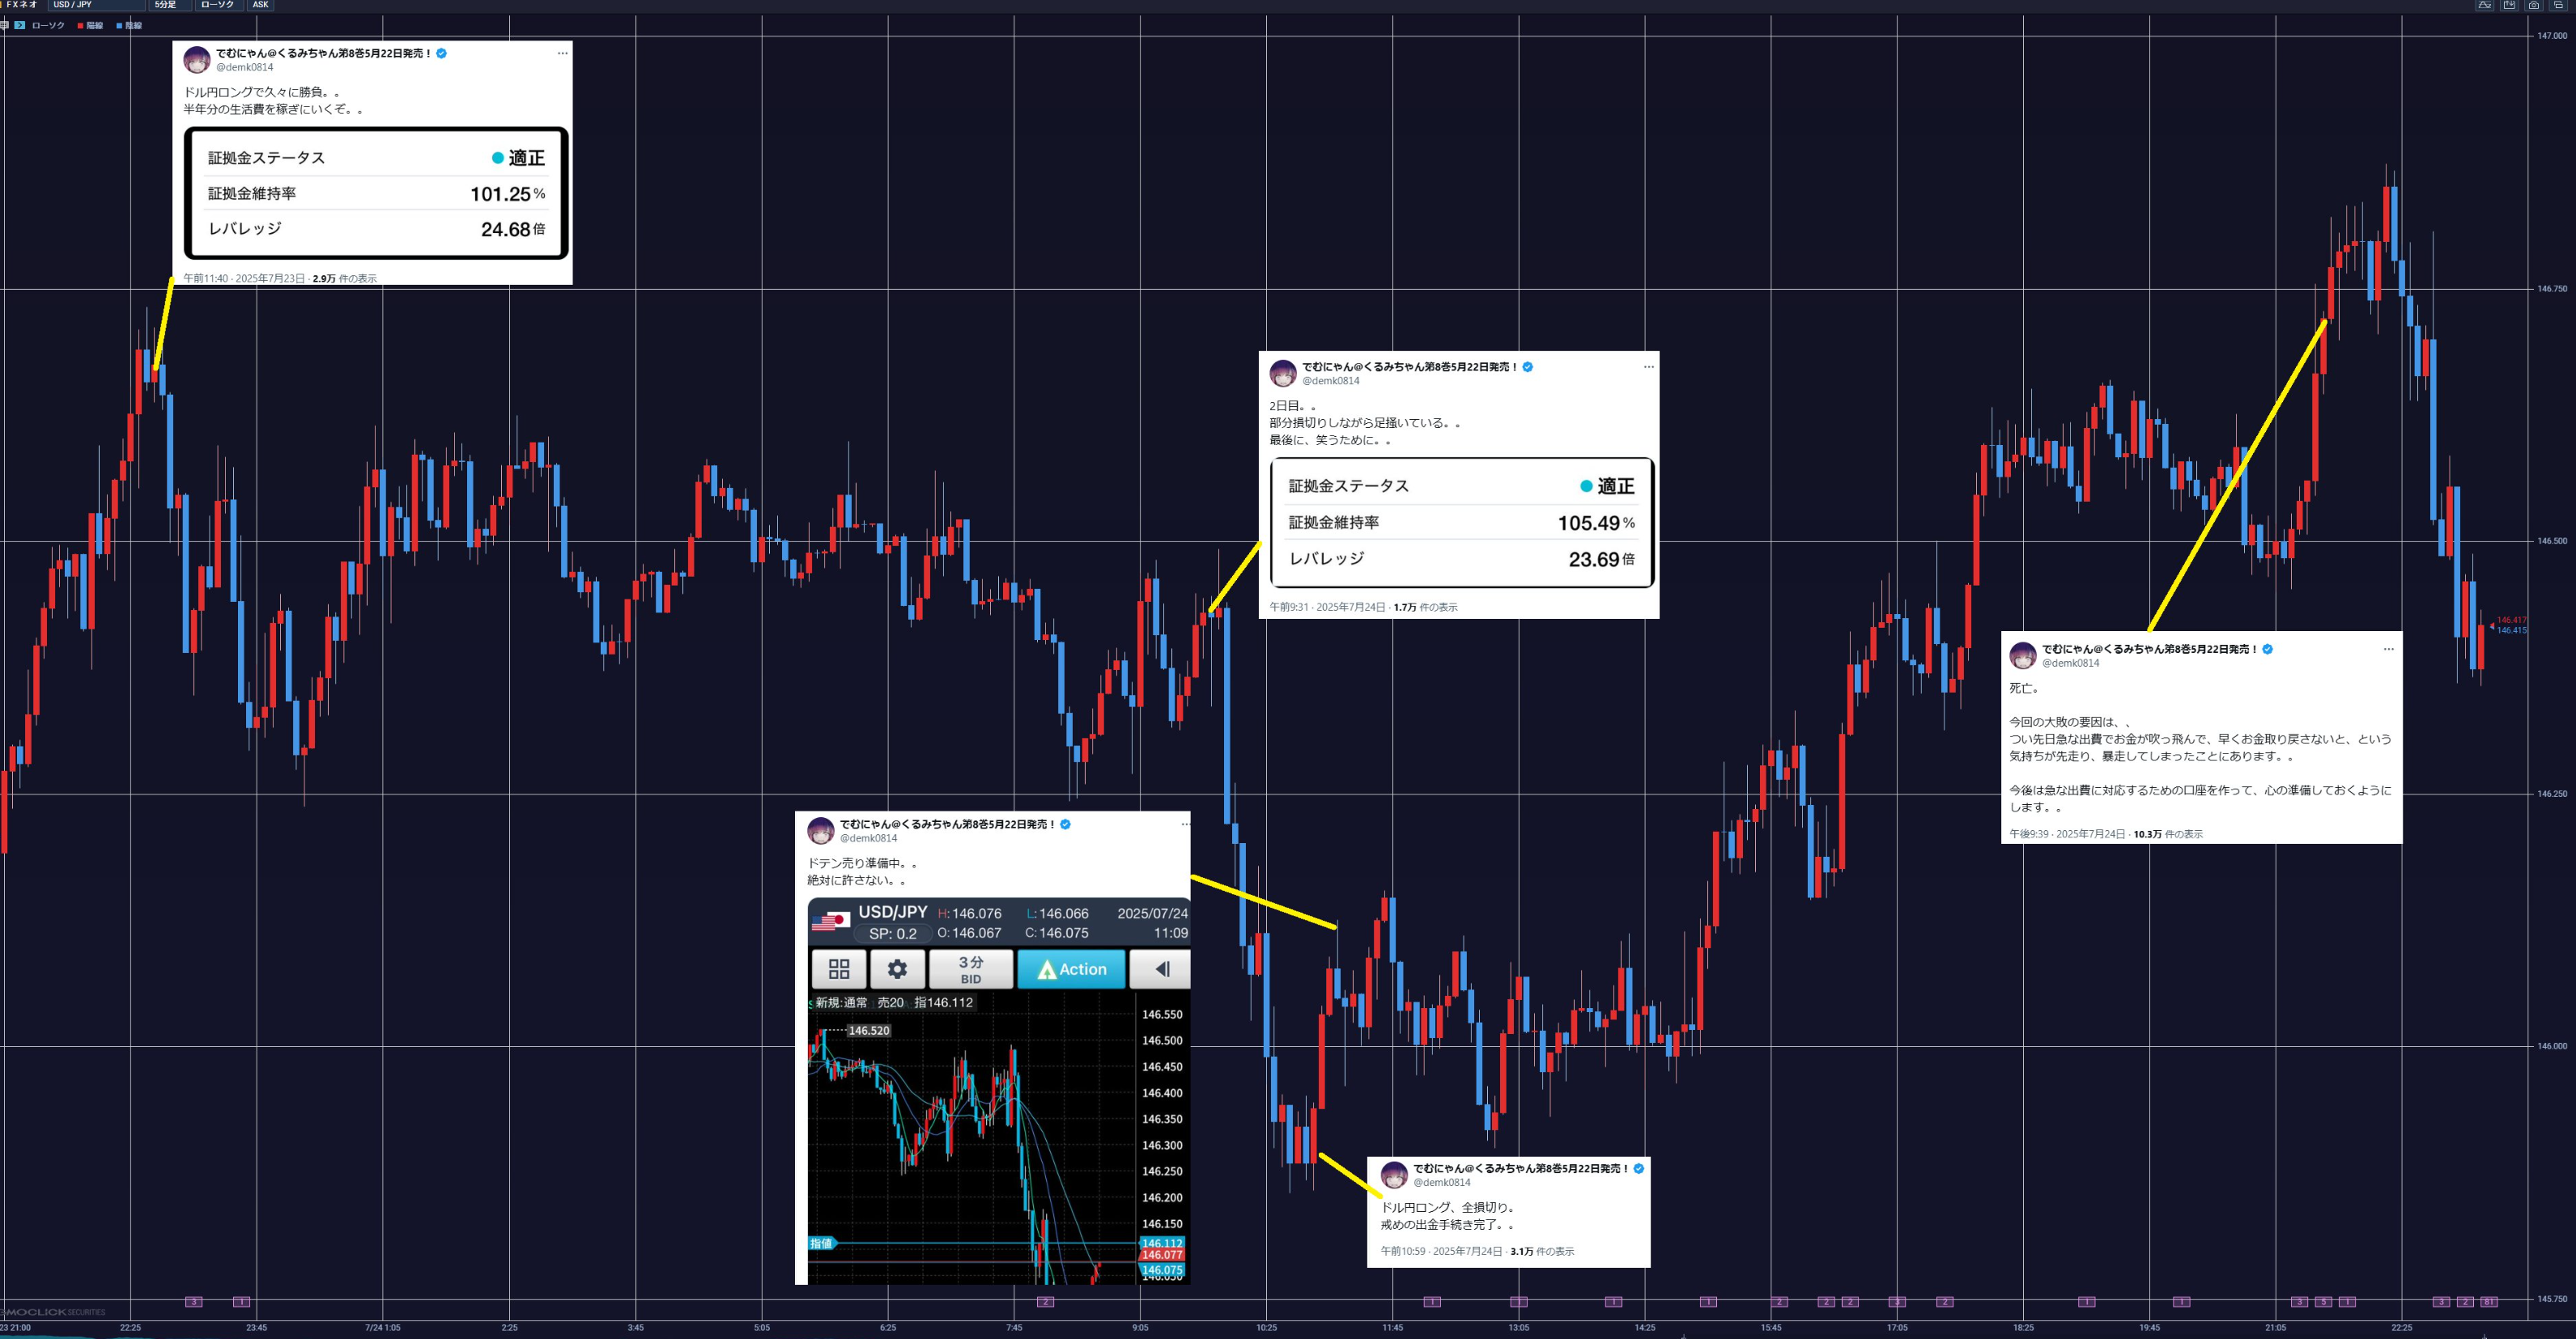Toggle the 3分 BID button in embedded chart

pos(970,969)
